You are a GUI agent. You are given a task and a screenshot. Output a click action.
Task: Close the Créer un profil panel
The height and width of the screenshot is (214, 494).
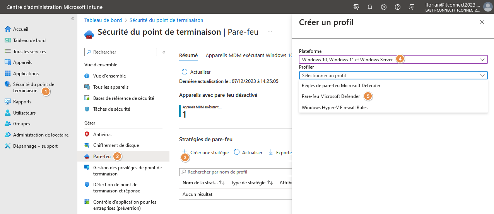[482, 22]
